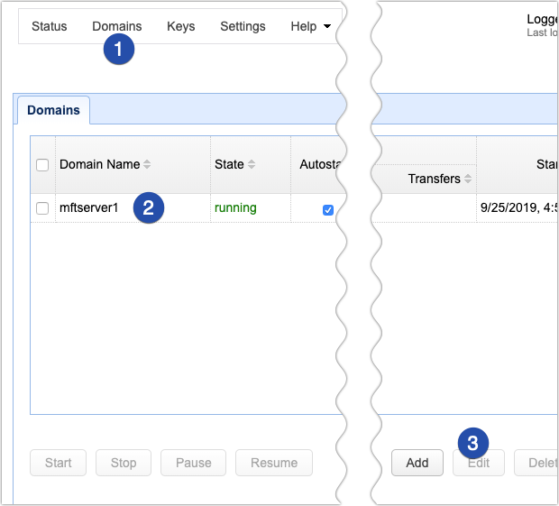Click the numbered callout 3 badge

pos(473,443)
